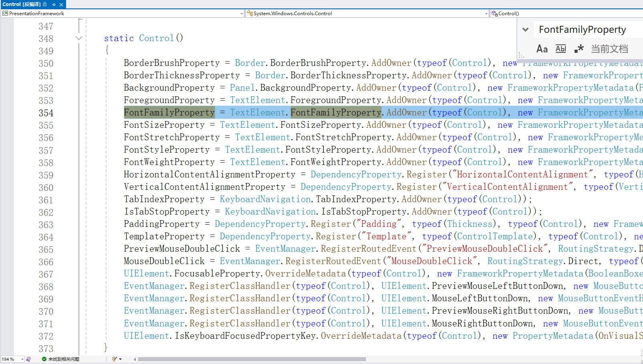Image resolution: width=643 pixels, height=364 pixels.
Task: Open the System.Windows.Controls.Control type dropdown
Action: [x=486, y=14]
